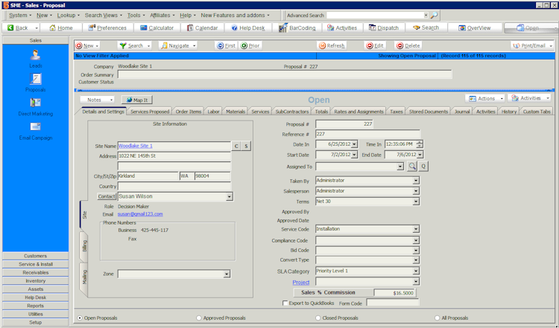Open the Lookup menu
Viewport: 559px width, 328px height.
tap(68, 15)
